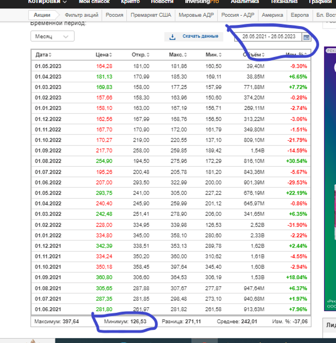
Task: Sort by Объём column sort arrows
Action: (263, 55)
